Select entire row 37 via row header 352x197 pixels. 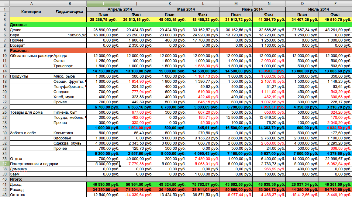coord(5,164)
